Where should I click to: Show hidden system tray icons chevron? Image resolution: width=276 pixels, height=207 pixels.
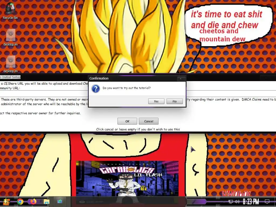(x=224, y=202)
